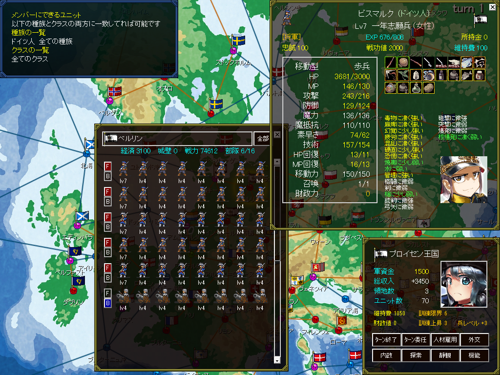Toggle B for the fourth troop row
This screenshot has height=375, width=500.
[x=108, y=252]
